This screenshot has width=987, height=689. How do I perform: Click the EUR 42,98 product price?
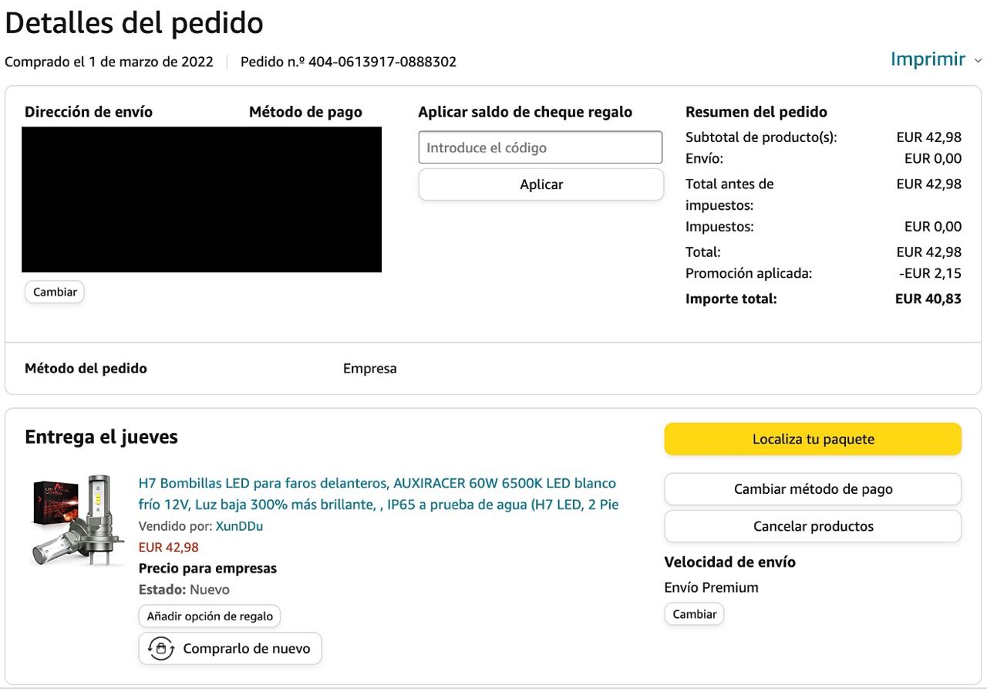pos(168,547)
